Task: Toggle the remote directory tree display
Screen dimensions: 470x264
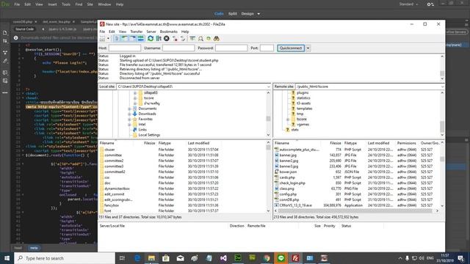Action: click(132, 39)
